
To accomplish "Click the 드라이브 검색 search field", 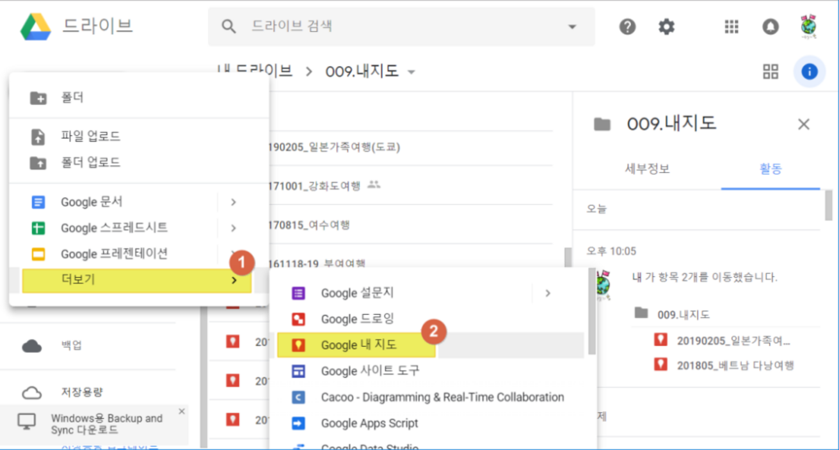I will tap(397, 27).
